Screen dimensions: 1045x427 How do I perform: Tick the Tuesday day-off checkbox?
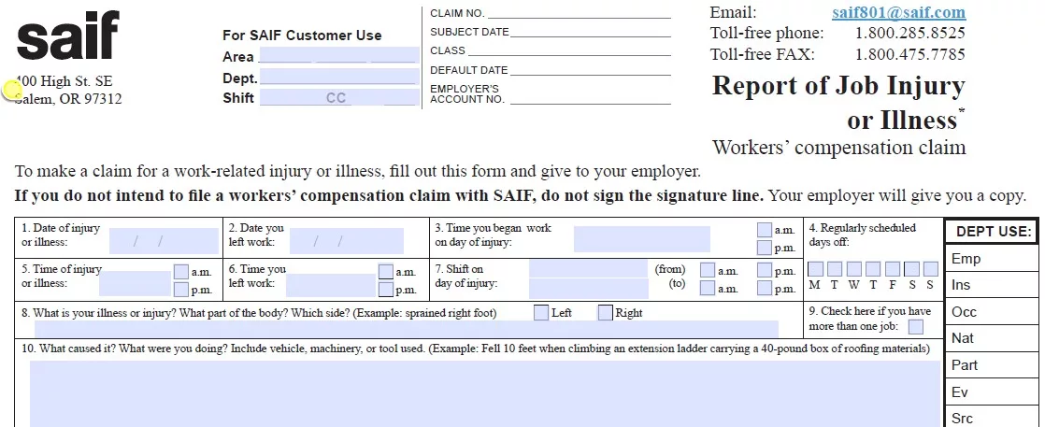point(835,269)
